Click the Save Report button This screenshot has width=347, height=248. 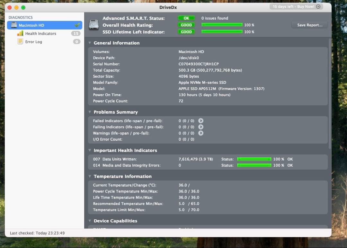click(x=309, y=25)
